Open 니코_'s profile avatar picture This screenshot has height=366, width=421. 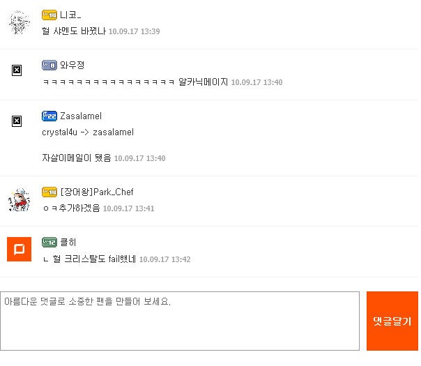20,24
